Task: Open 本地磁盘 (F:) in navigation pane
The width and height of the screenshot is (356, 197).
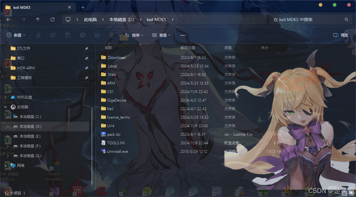Action: [x=30, y=146]
